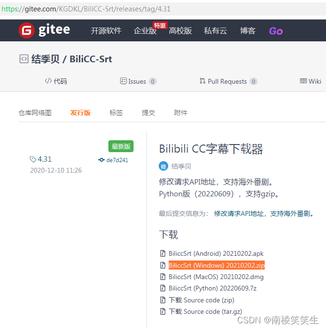This screenshot has width=326, height=329.
Task: Click the file icon for the Python 7z
Action: tap(163, 288)
